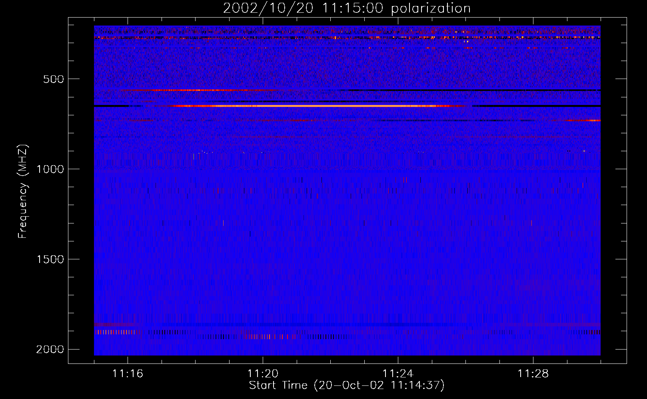Image resolution: width=647 pixels, height=399 pixels.
Task: Click the 11:28 time tick label
Action: [x=533, y=374]
